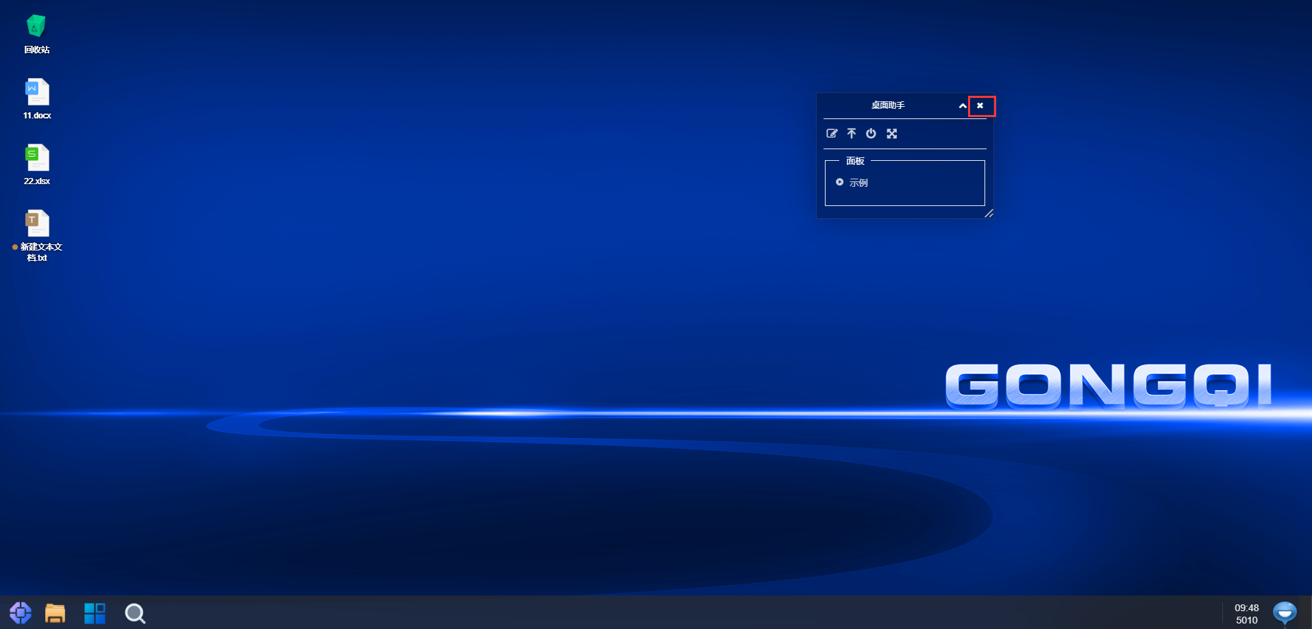Collapse the 桌面助手 panel with chevron
The height and width of the screenshot is (629, 1312).
coord(963,105)
